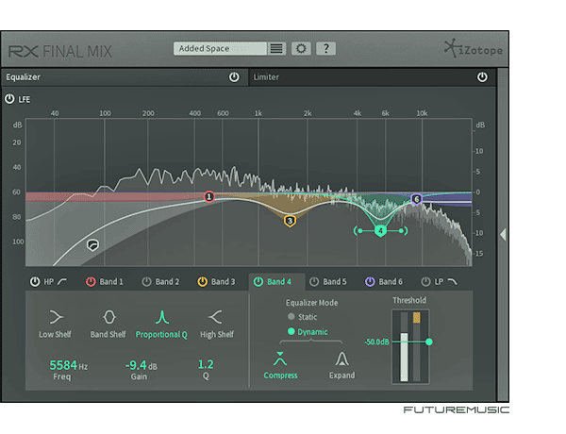This screenshot has width=566, height=434.
Task: Toggle the Limiter module power button
Action: point(482,77)
